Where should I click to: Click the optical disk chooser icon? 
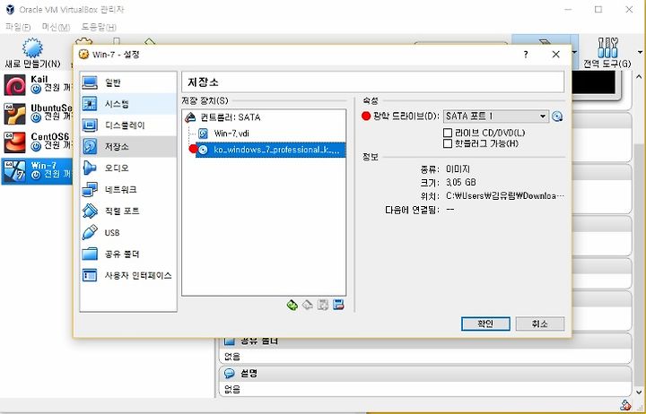coord(557,116)
